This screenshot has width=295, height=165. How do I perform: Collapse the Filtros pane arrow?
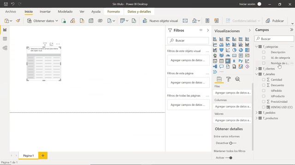[208, 30]
